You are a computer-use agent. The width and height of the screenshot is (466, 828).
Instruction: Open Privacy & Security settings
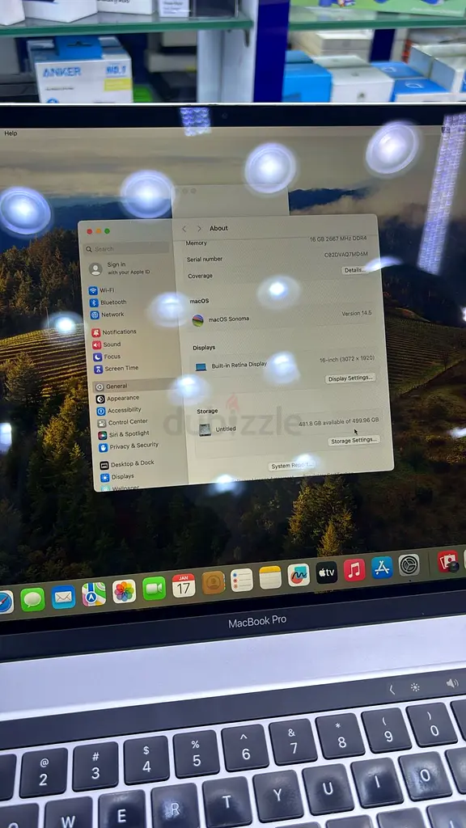coord(129,446)
